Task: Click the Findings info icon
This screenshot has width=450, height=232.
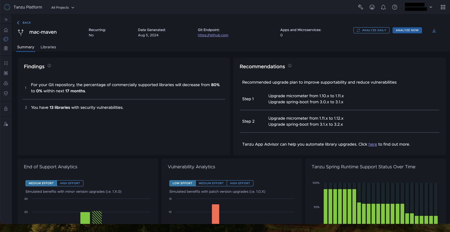Action: pyautogui.click(x=49, y=66)
